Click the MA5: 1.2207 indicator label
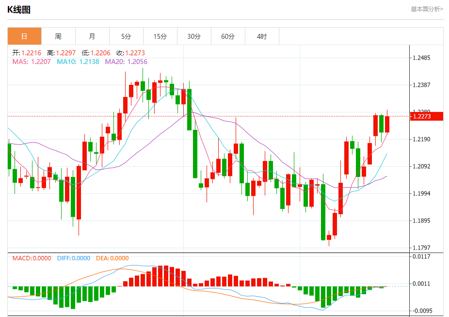 click(32, 62)
